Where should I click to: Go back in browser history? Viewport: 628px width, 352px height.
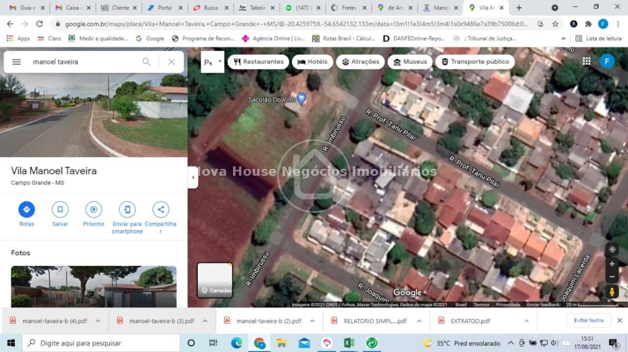tap(11, 23)
